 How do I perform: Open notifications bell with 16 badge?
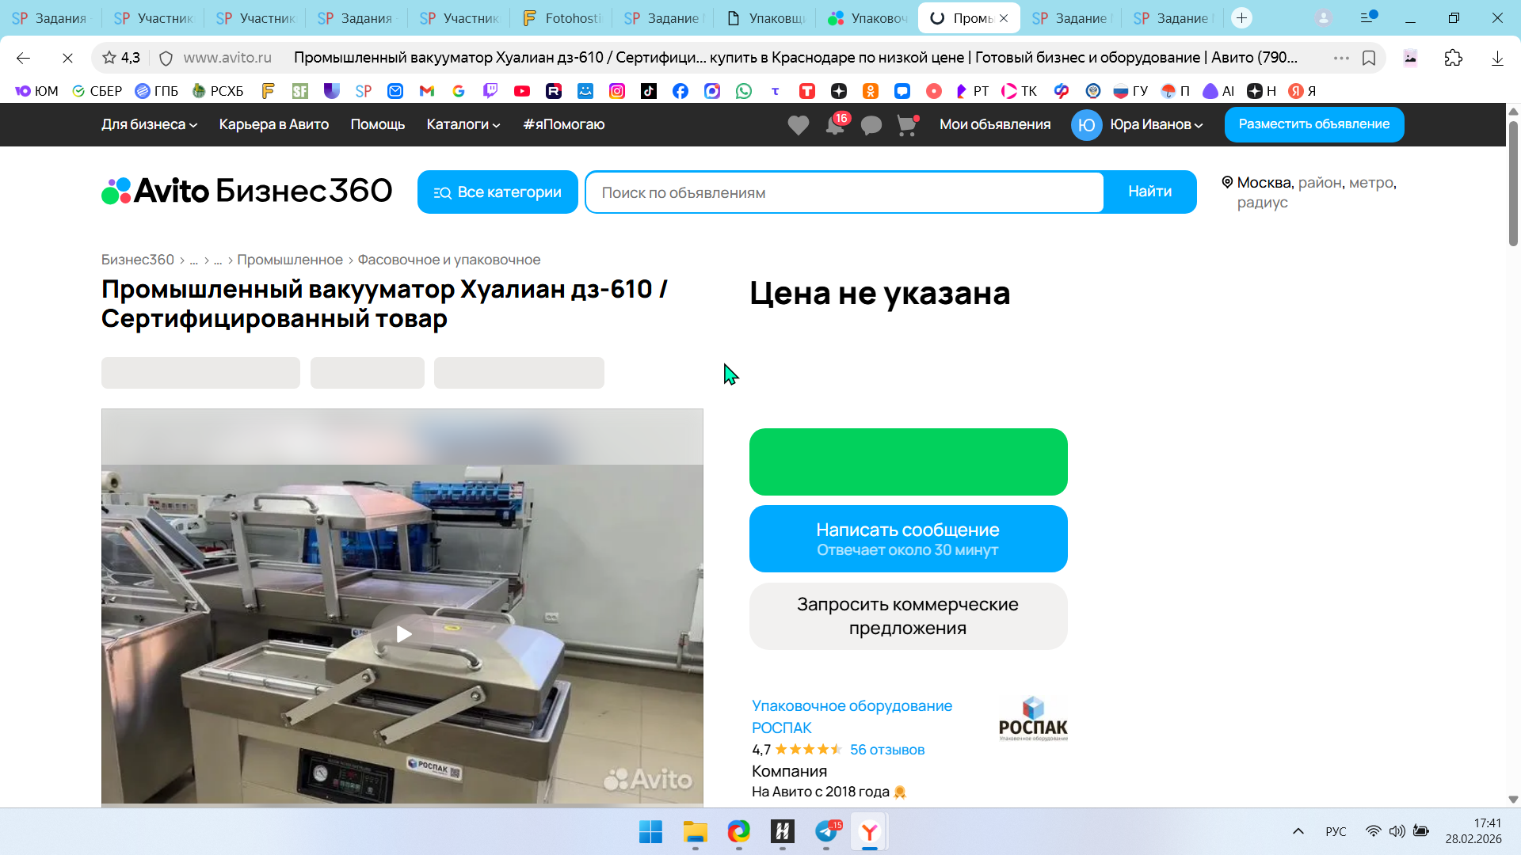point(835,125)
